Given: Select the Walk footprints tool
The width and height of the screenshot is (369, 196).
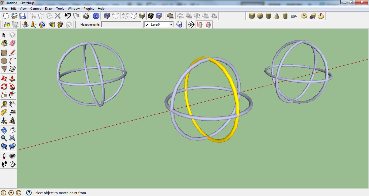Looking at the screenshot, I should click(x=4, y=164).
